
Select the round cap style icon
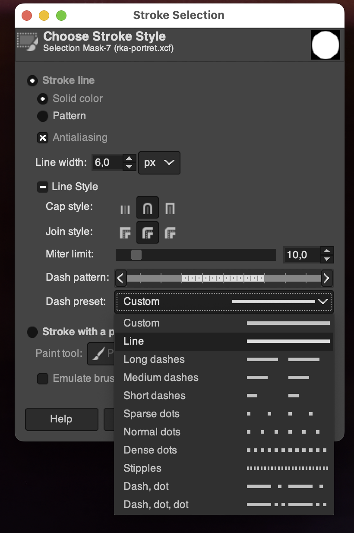tap(148, 209)
